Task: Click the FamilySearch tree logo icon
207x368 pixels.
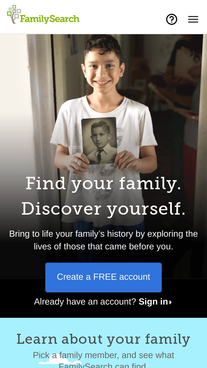Action: click(14, 14)
